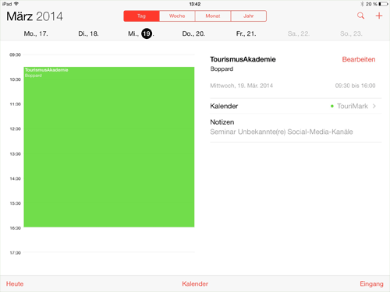Tap the battery indicator in the status bar

(x=383, y=4)
